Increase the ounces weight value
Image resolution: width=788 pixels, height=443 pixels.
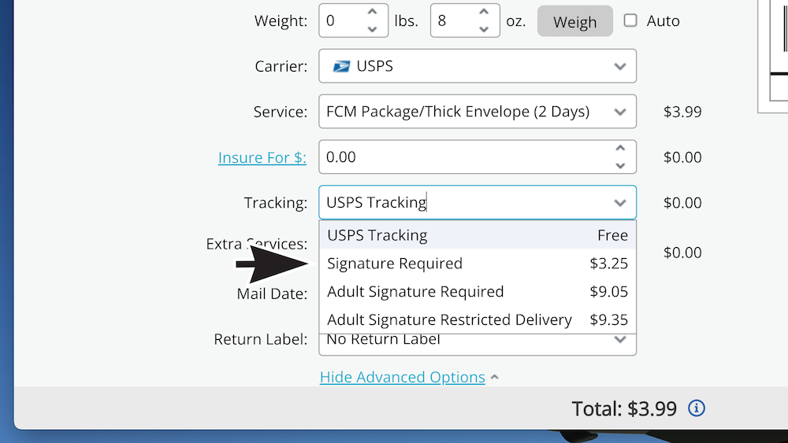point(485,13)
